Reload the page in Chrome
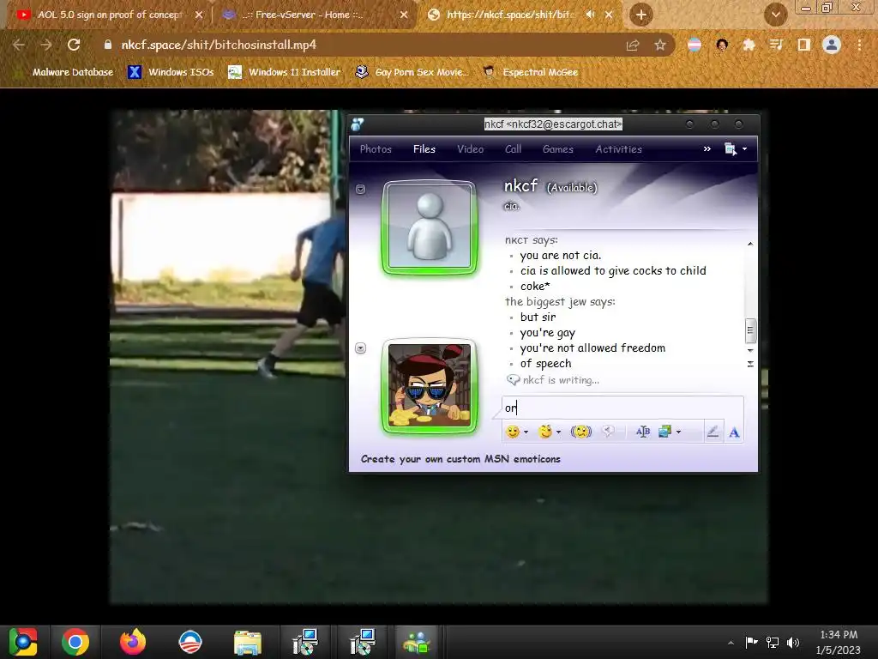878x659 pixels. [74, 45]
